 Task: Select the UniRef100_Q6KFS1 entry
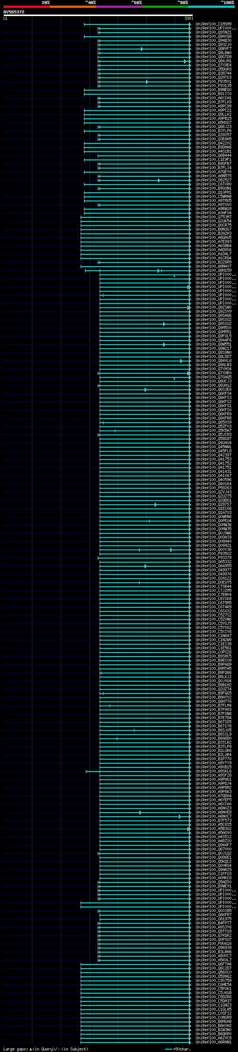pos(213,406)
